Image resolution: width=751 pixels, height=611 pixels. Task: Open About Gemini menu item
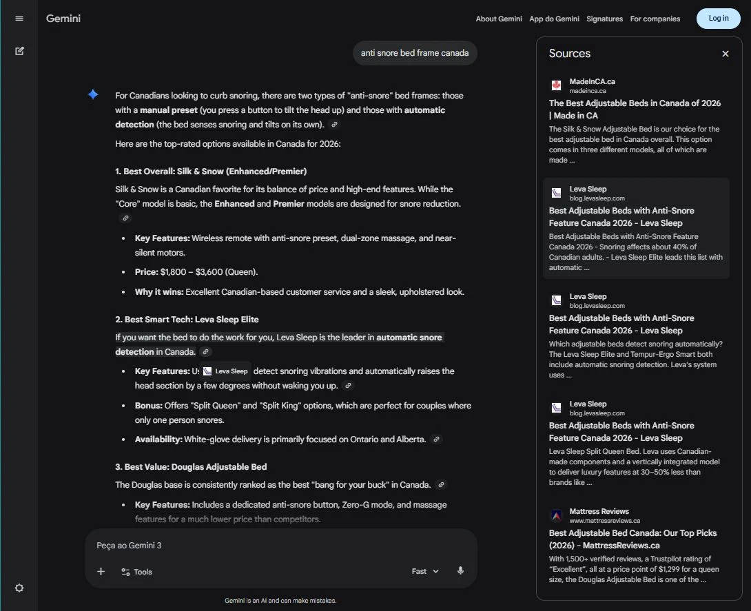pyautogui.click(x=499, y=19)
